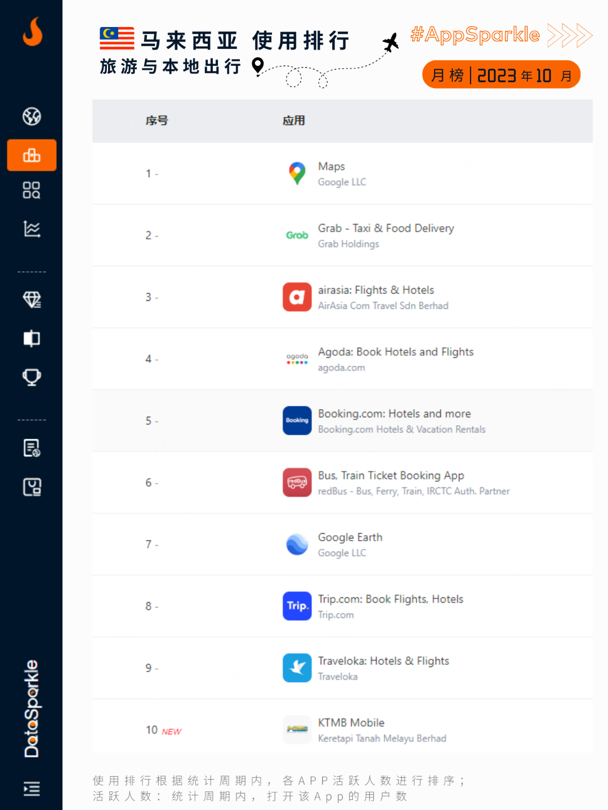Click the diamond icon in the sidebar

point(32,299)
